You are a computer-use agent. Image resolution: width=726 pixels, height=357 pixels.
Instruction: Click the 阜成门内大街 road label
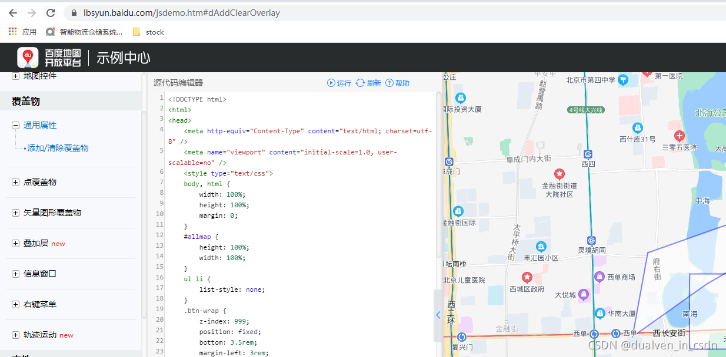click(528, 159)
